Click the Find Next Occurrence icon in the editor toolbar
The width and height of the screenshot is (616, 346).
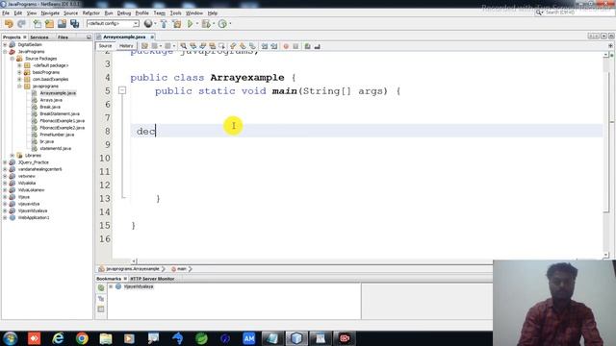pos(203,46)
